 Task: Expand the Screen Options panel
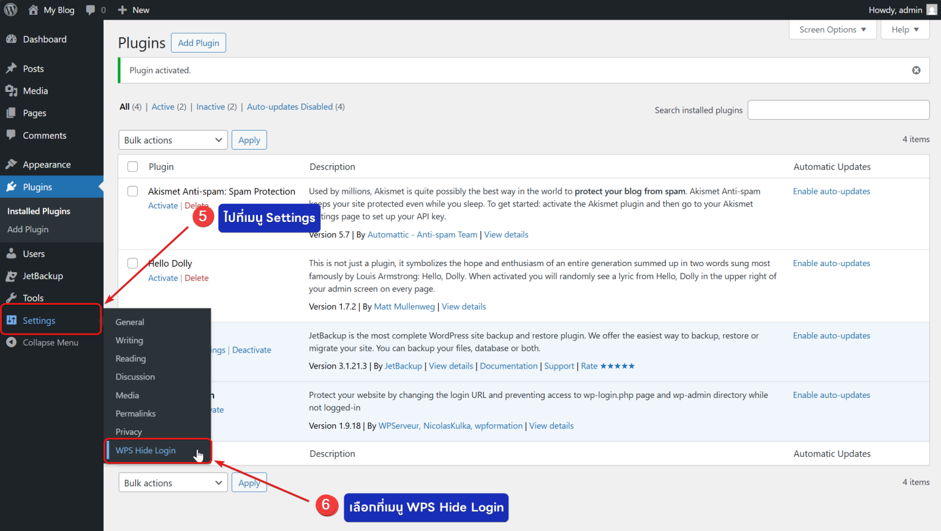pos(833,29)
